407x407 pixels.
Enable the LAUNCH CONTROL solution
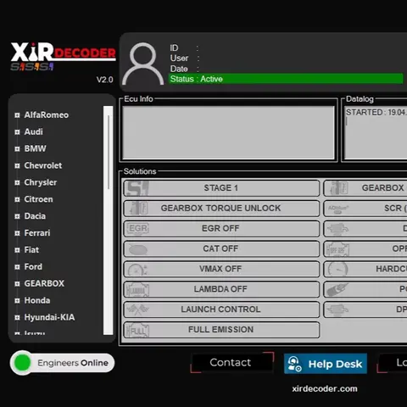[x=221, y=309]
